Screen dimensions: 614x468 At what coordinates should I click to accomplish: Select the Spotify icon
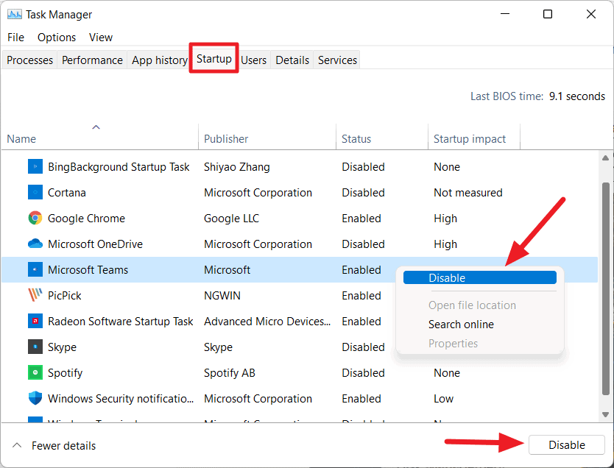(x=35, y=372)
